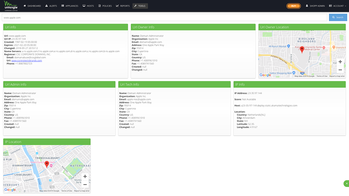Select the Name Servers list text
This screenshot has height=196, width=349.
tap(71, 51)
